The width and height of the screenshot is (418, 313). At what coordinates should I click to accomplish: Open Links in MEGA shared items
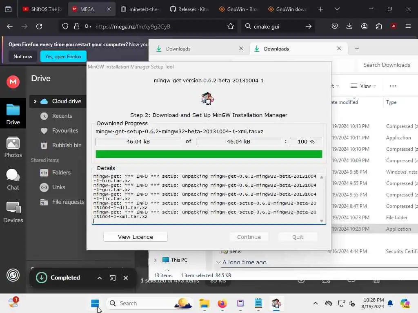pyautogui.click(x=58, y=187)
